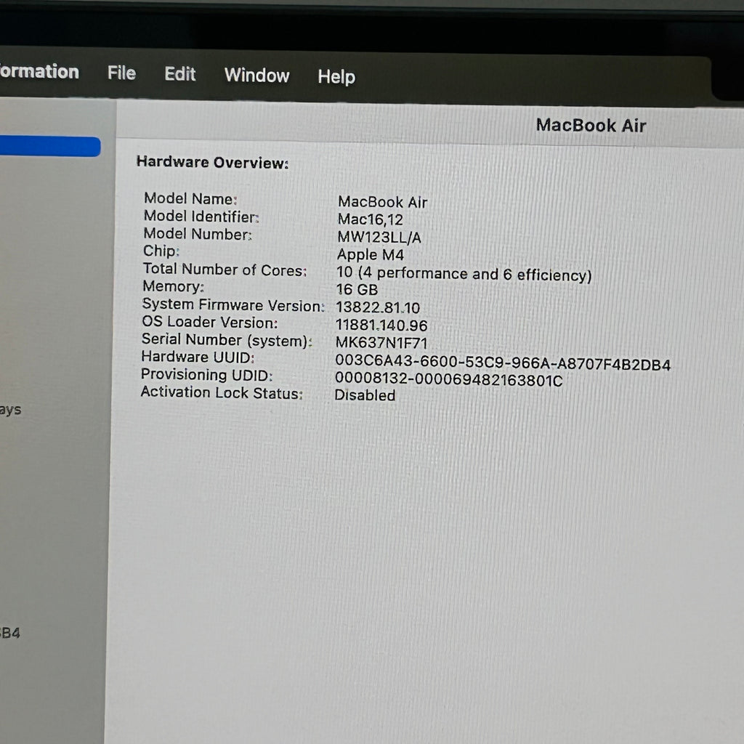744x744 pixels.
Task: Select the Provisioning UDID label
Action: pos(207,375)
